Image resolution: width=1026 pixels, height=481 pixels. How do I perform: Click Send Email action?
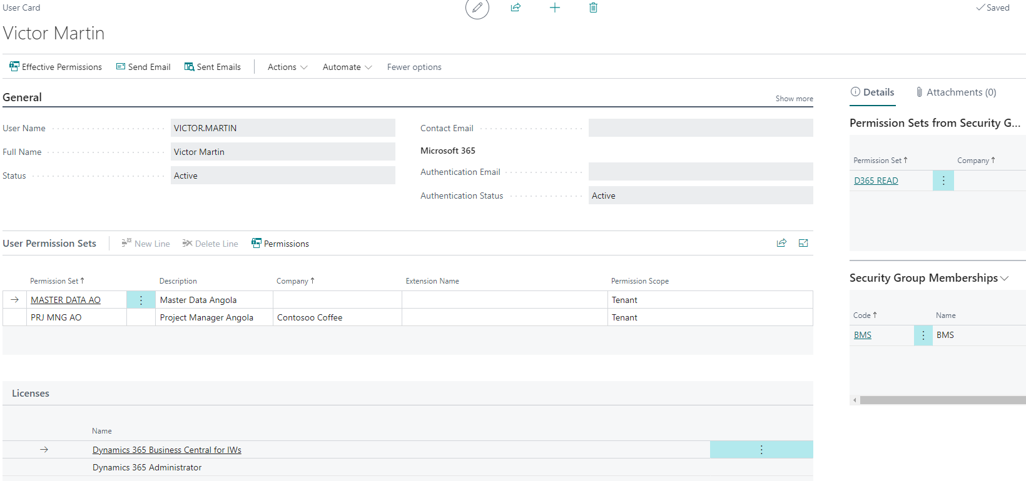pyautogui.click(x=143, y=67)
